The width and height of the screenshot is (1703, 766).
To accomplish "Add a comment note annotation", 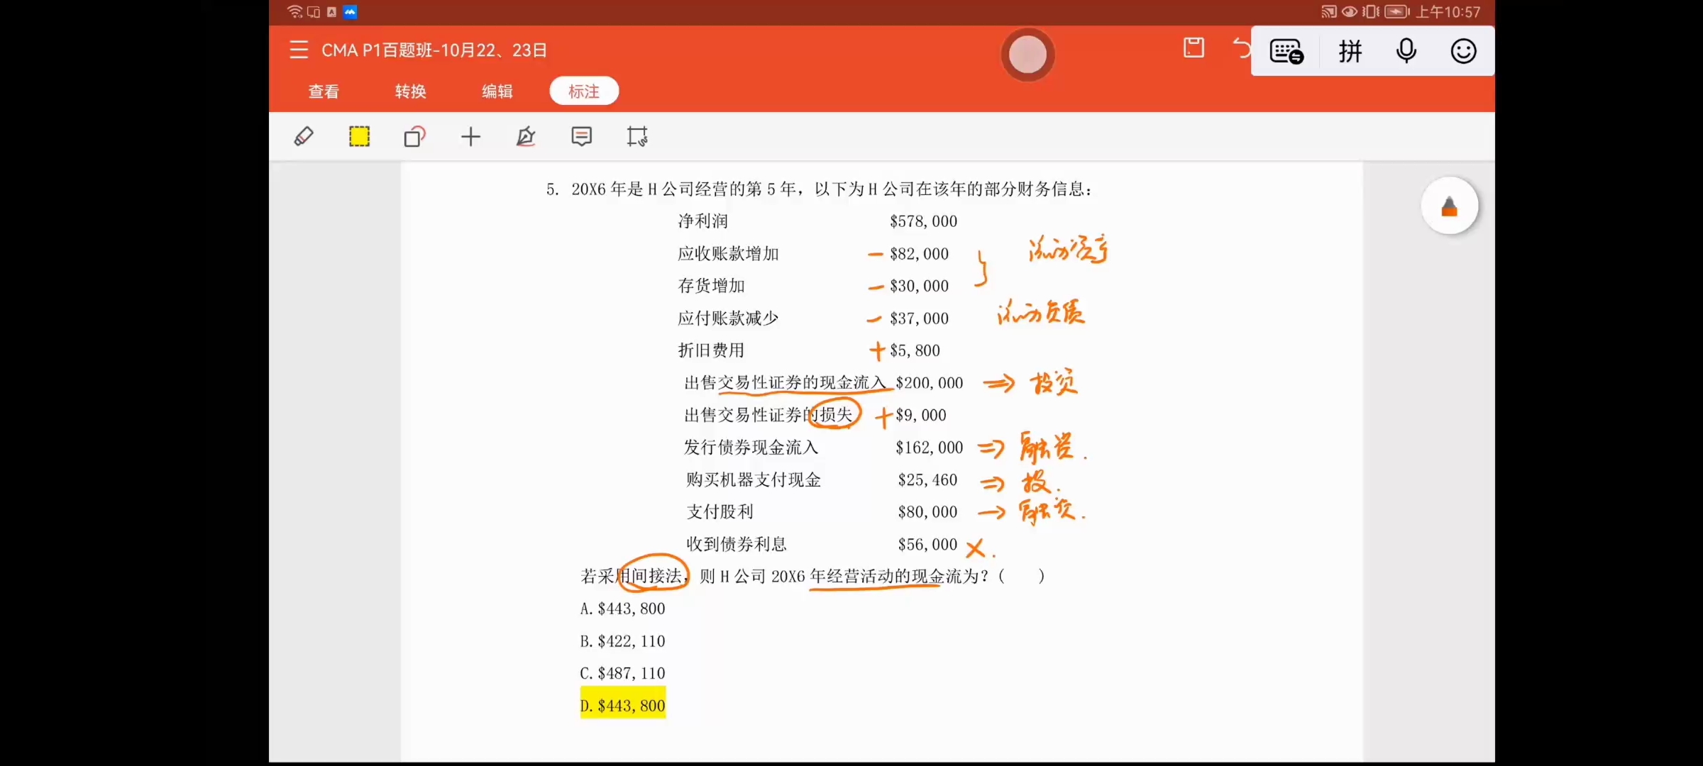I will pyautogui.click(x=581, y=136).
